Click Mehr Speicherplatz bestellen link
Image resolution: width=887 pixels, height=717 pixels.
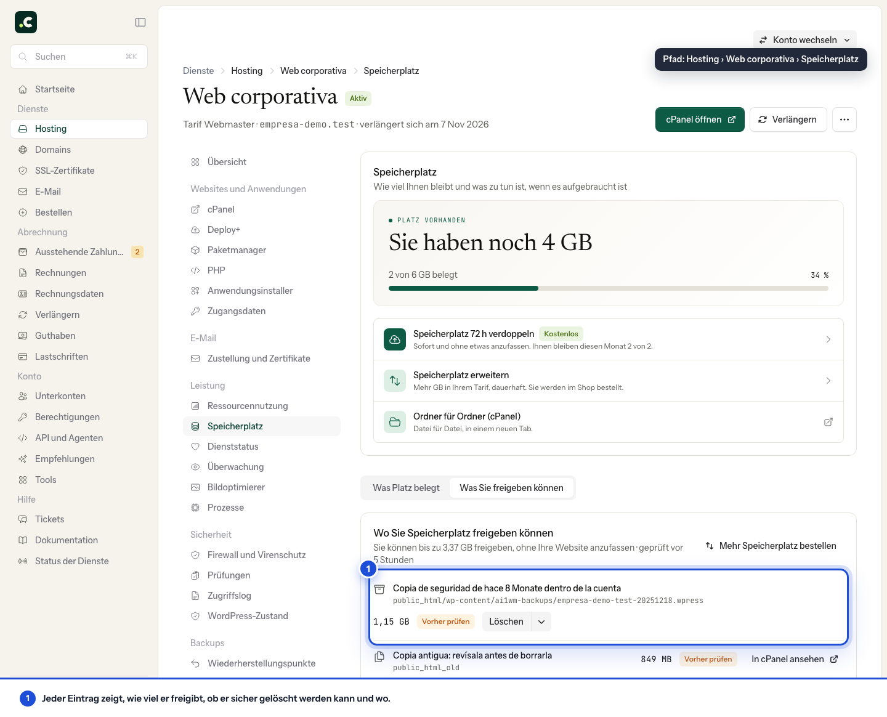click(x=771, y=546)
